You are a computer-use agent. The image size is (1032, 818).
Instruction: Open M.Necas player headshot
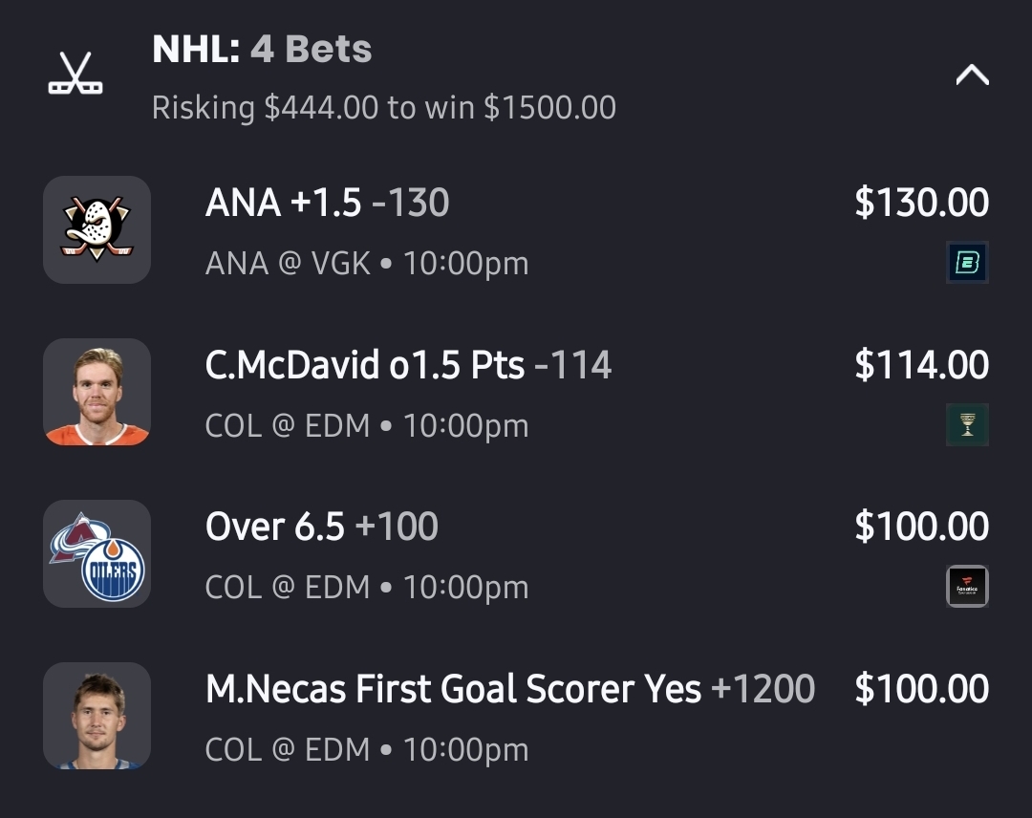pyautogui.click(x=97, y=716)
